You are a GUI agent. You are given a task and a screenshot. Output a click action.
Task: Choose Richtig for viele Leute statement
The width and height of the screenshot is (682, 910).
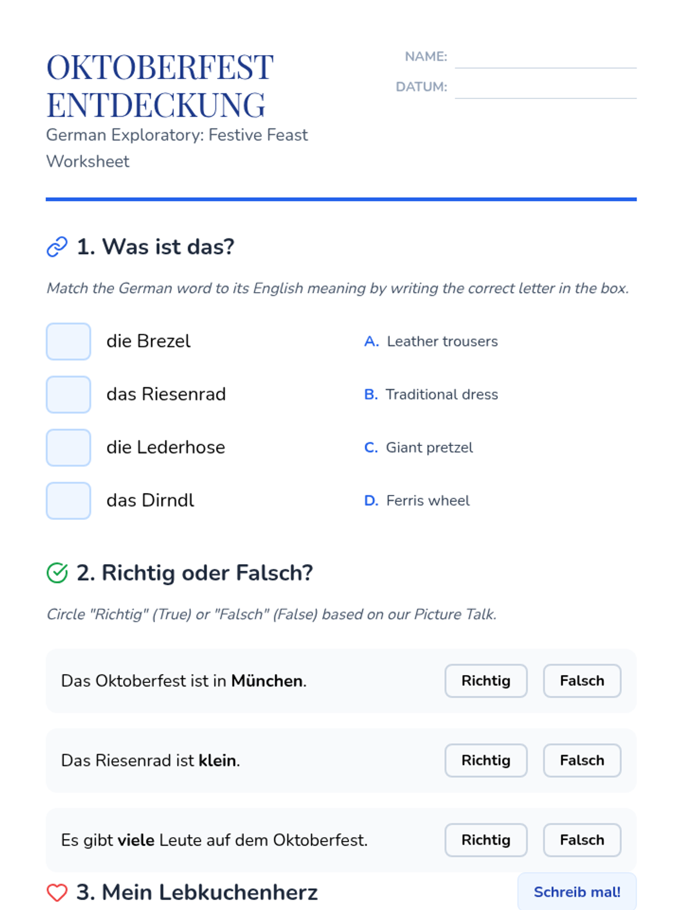(486, 840)
